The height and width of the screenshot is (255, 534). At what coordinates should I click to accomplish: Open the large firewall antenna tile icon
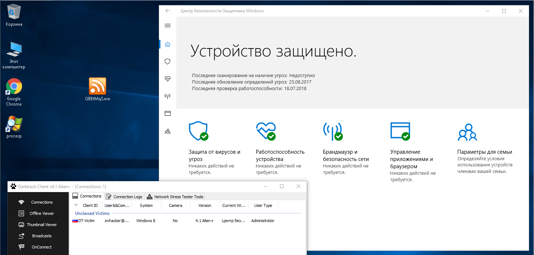pos(333,131)
